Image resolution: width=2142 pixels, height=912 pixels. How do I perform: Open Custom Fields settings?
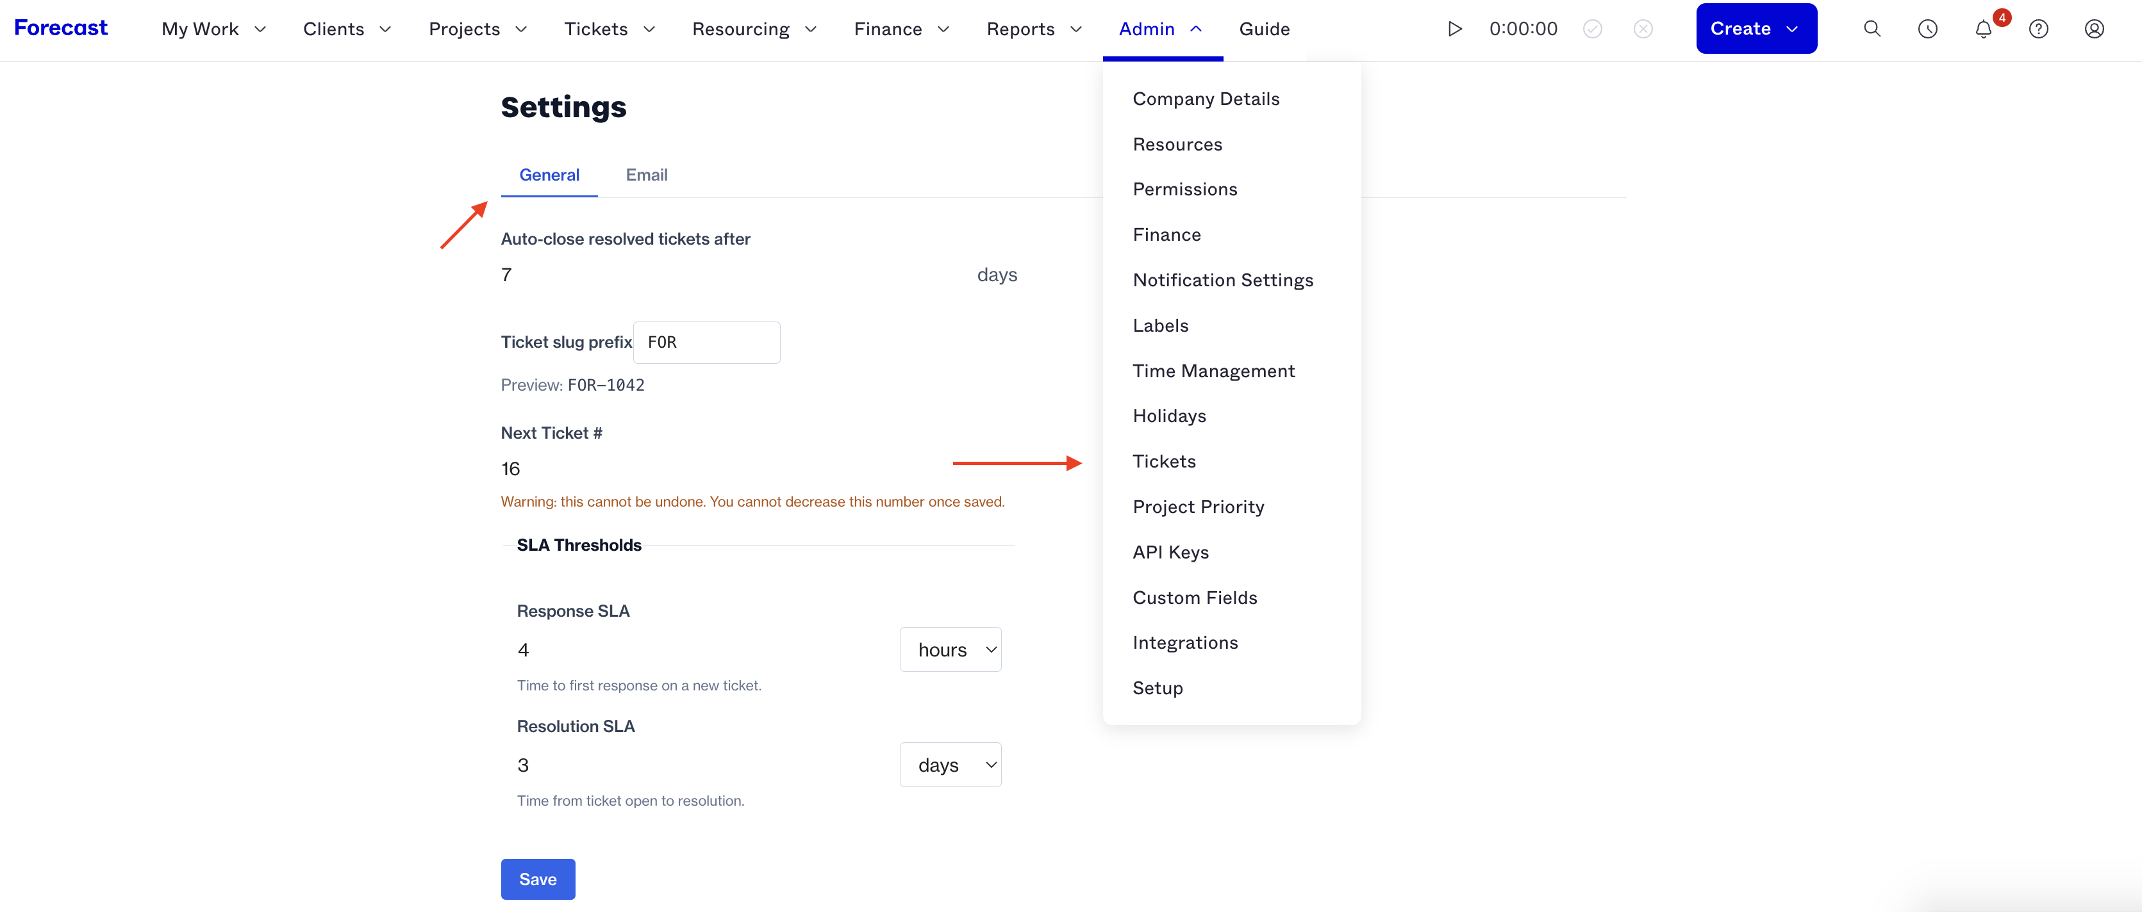click(x=1194, y=598)
